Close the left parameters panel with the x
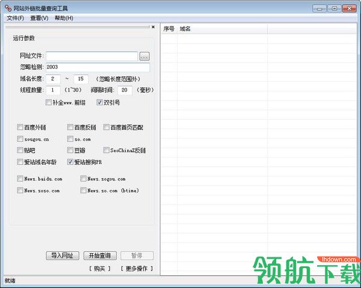 click(x=153, y=27)
